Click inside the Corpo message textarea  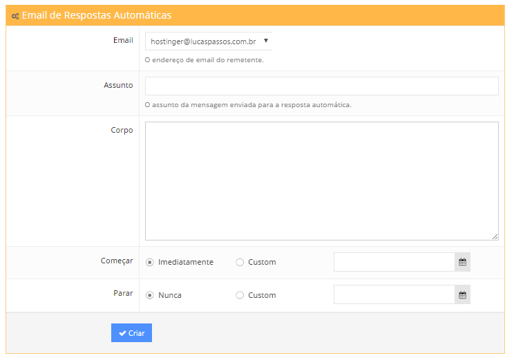click(321, 181)
